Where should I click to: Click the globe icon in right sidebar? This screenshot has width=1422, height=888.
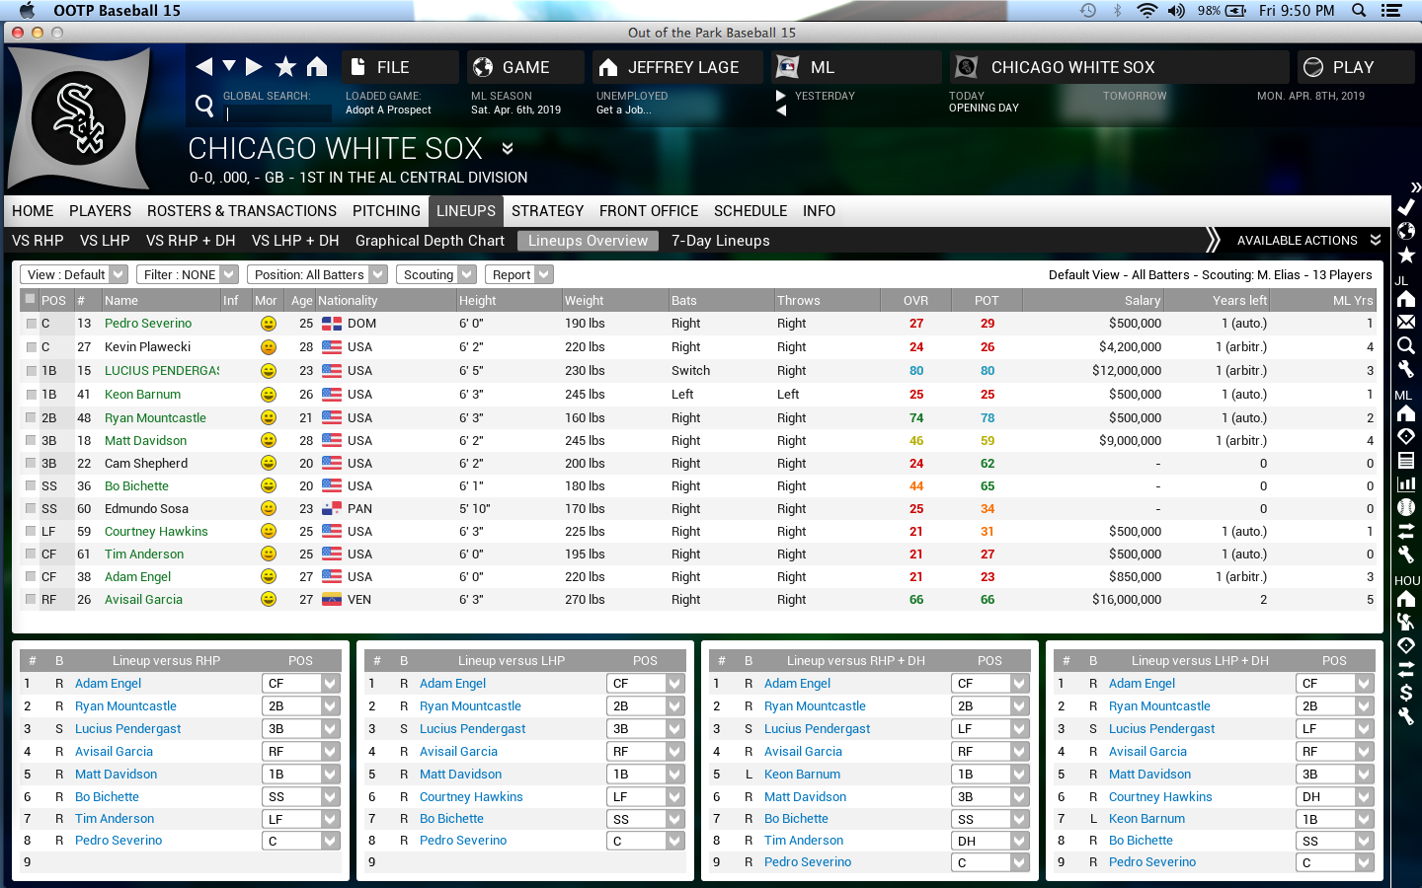[x=1406, y=231]
